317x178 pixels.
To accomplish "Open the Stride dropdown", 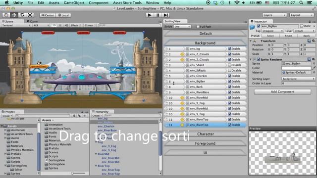I will 182,27.
